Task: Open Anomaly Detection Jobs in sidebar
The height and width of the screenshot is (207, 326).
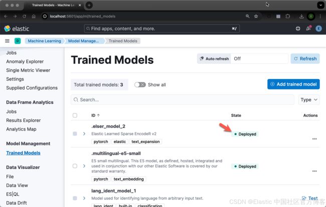Action: (x=11, y=53)
